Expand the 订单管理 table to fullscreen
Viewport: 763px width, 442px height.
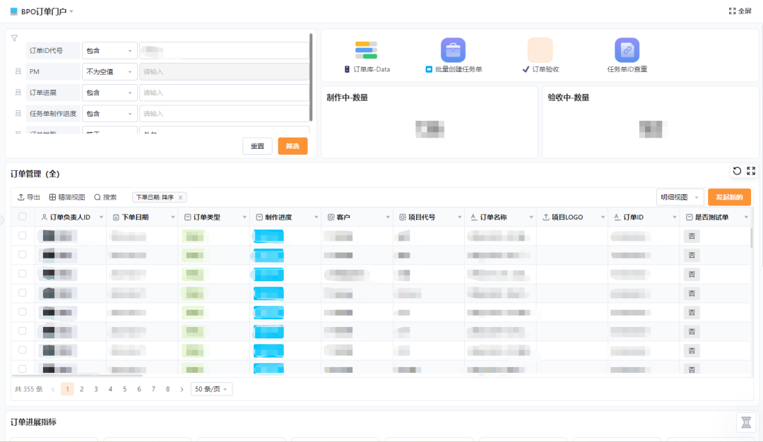click(751, 171)
